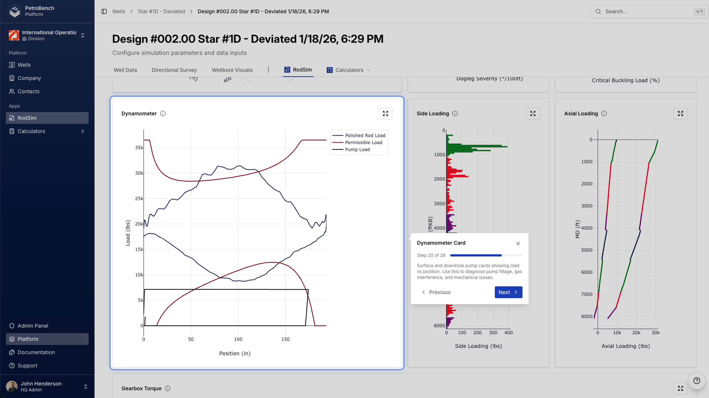Toggle the sidebar panel icon
The width and height of the screenshot is (709, 398).
[x=104, y=11]
